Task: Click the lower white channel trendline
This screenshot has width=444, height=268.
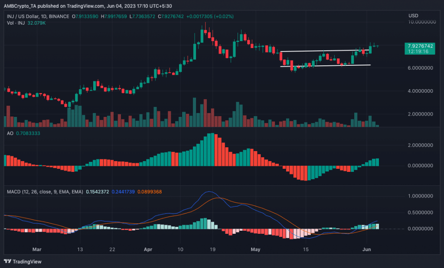Action: [325, 66]
